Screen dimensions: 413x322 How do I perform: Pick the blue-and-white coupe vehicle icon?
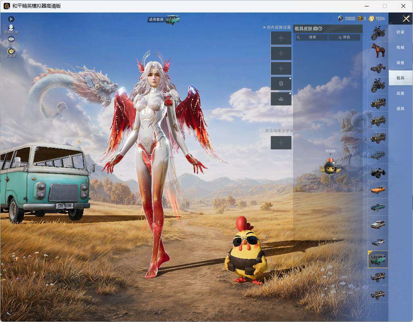(x=378, y=242)
